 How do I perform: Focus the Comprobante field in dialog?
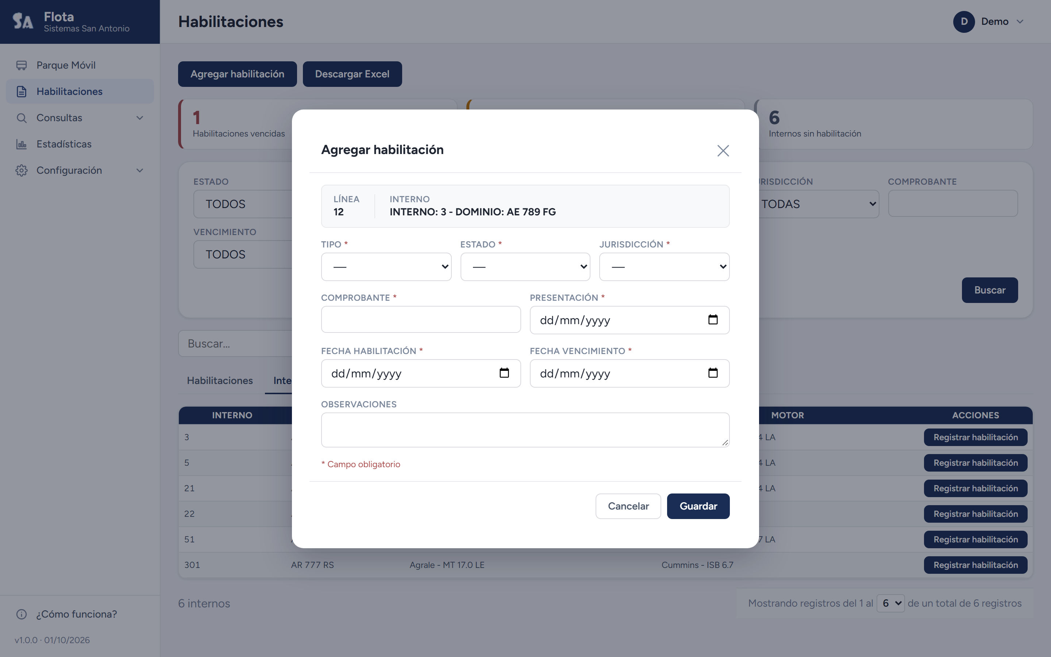point(420,319)
